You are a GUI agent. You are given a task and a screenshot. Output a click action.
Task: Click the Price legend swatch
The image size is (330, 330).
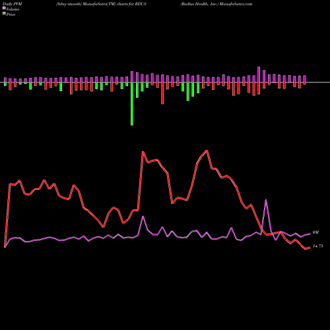tap(4, 14)
